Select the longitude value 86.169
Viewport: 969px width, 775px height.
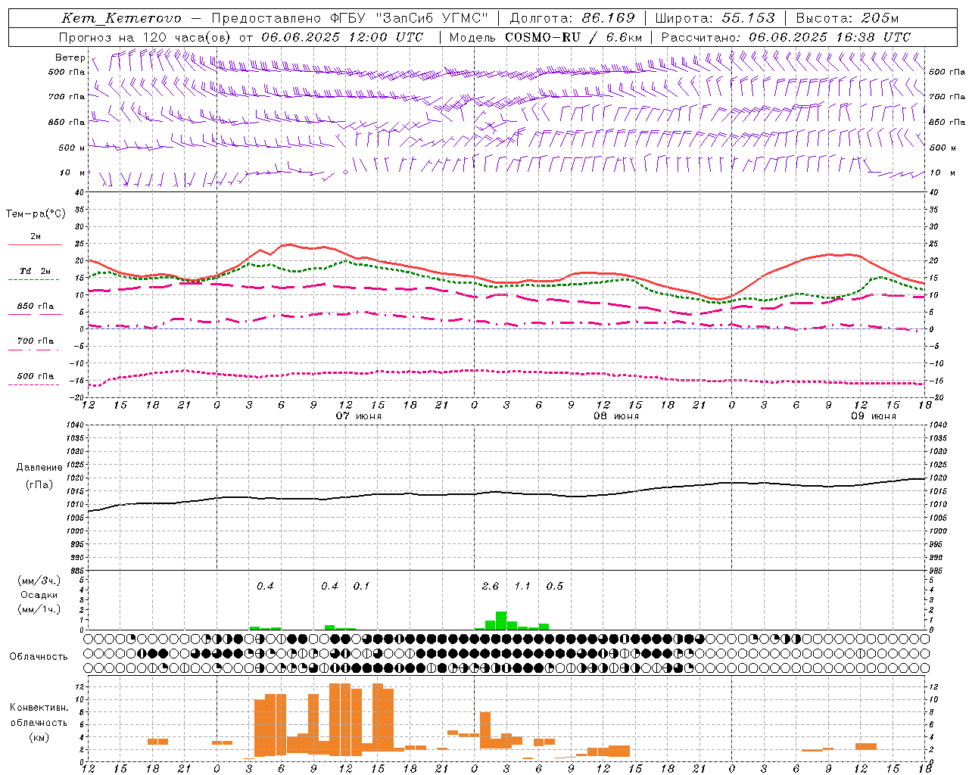point(608,18)
